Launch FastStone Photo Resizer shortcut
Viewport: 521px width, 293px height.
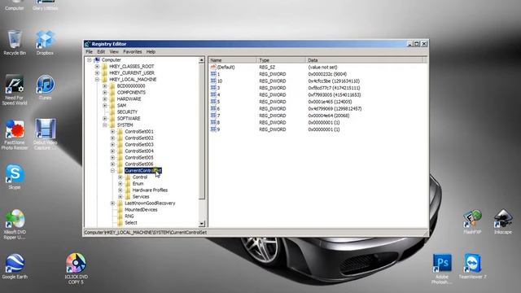pyautogui.click(x=15, y=133)
